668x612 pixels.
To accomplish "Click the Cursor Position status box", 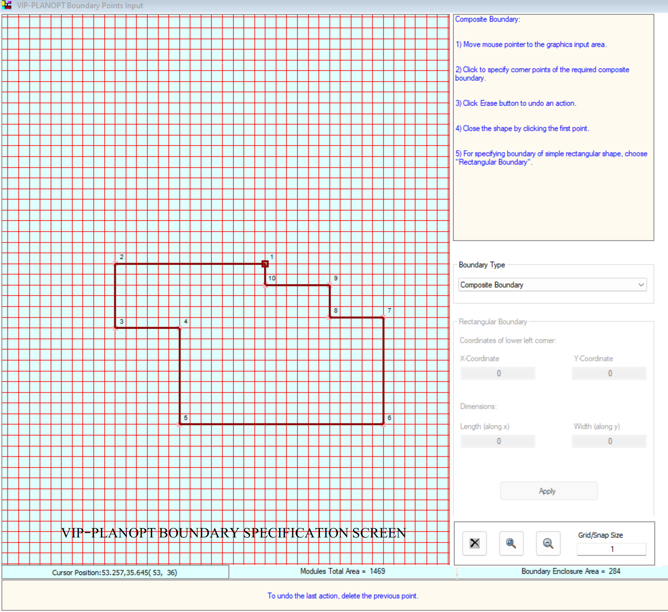I will tap(115, 572).
